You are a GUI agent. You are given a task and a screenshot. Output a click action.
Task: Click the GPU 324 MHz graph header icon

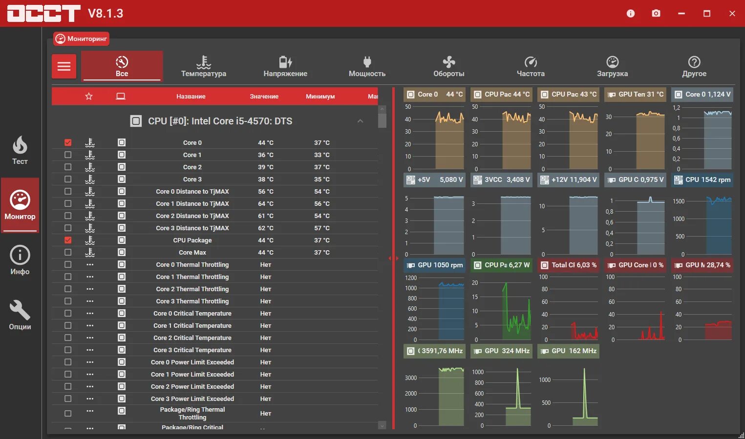(x=477, y=351)
